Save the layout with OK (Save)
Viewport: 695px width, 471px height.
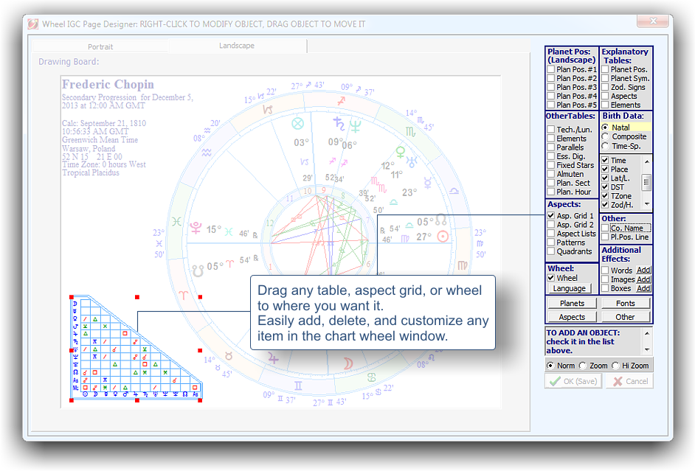point(573,381)
